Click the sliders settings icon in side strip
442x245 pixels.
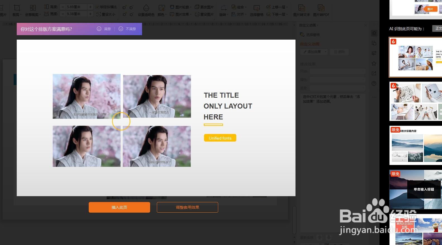374,53
